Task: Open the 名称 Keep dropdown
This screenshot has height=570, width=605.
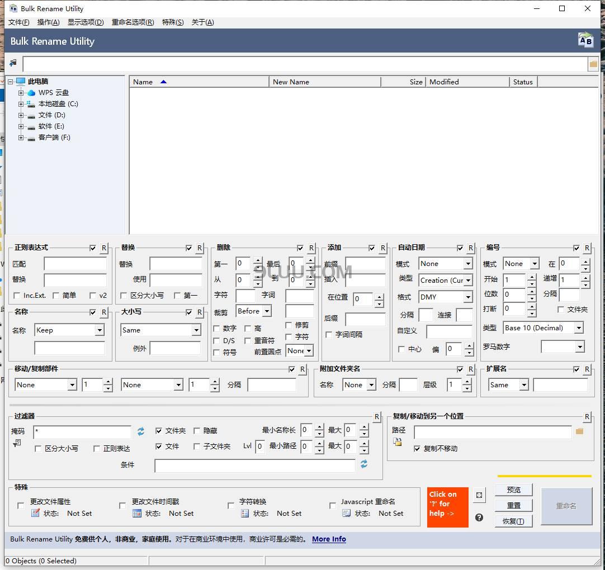Action: coord(100,330)
